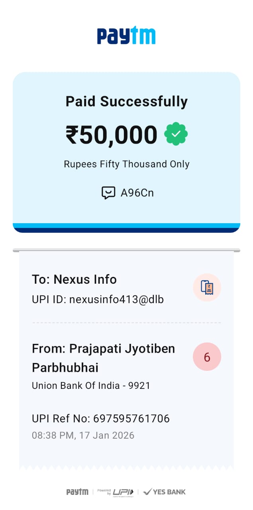This screenshot has width=253, height=510.
Task: Click the dark blue stripe under payment card
Action: coord(126,230)
